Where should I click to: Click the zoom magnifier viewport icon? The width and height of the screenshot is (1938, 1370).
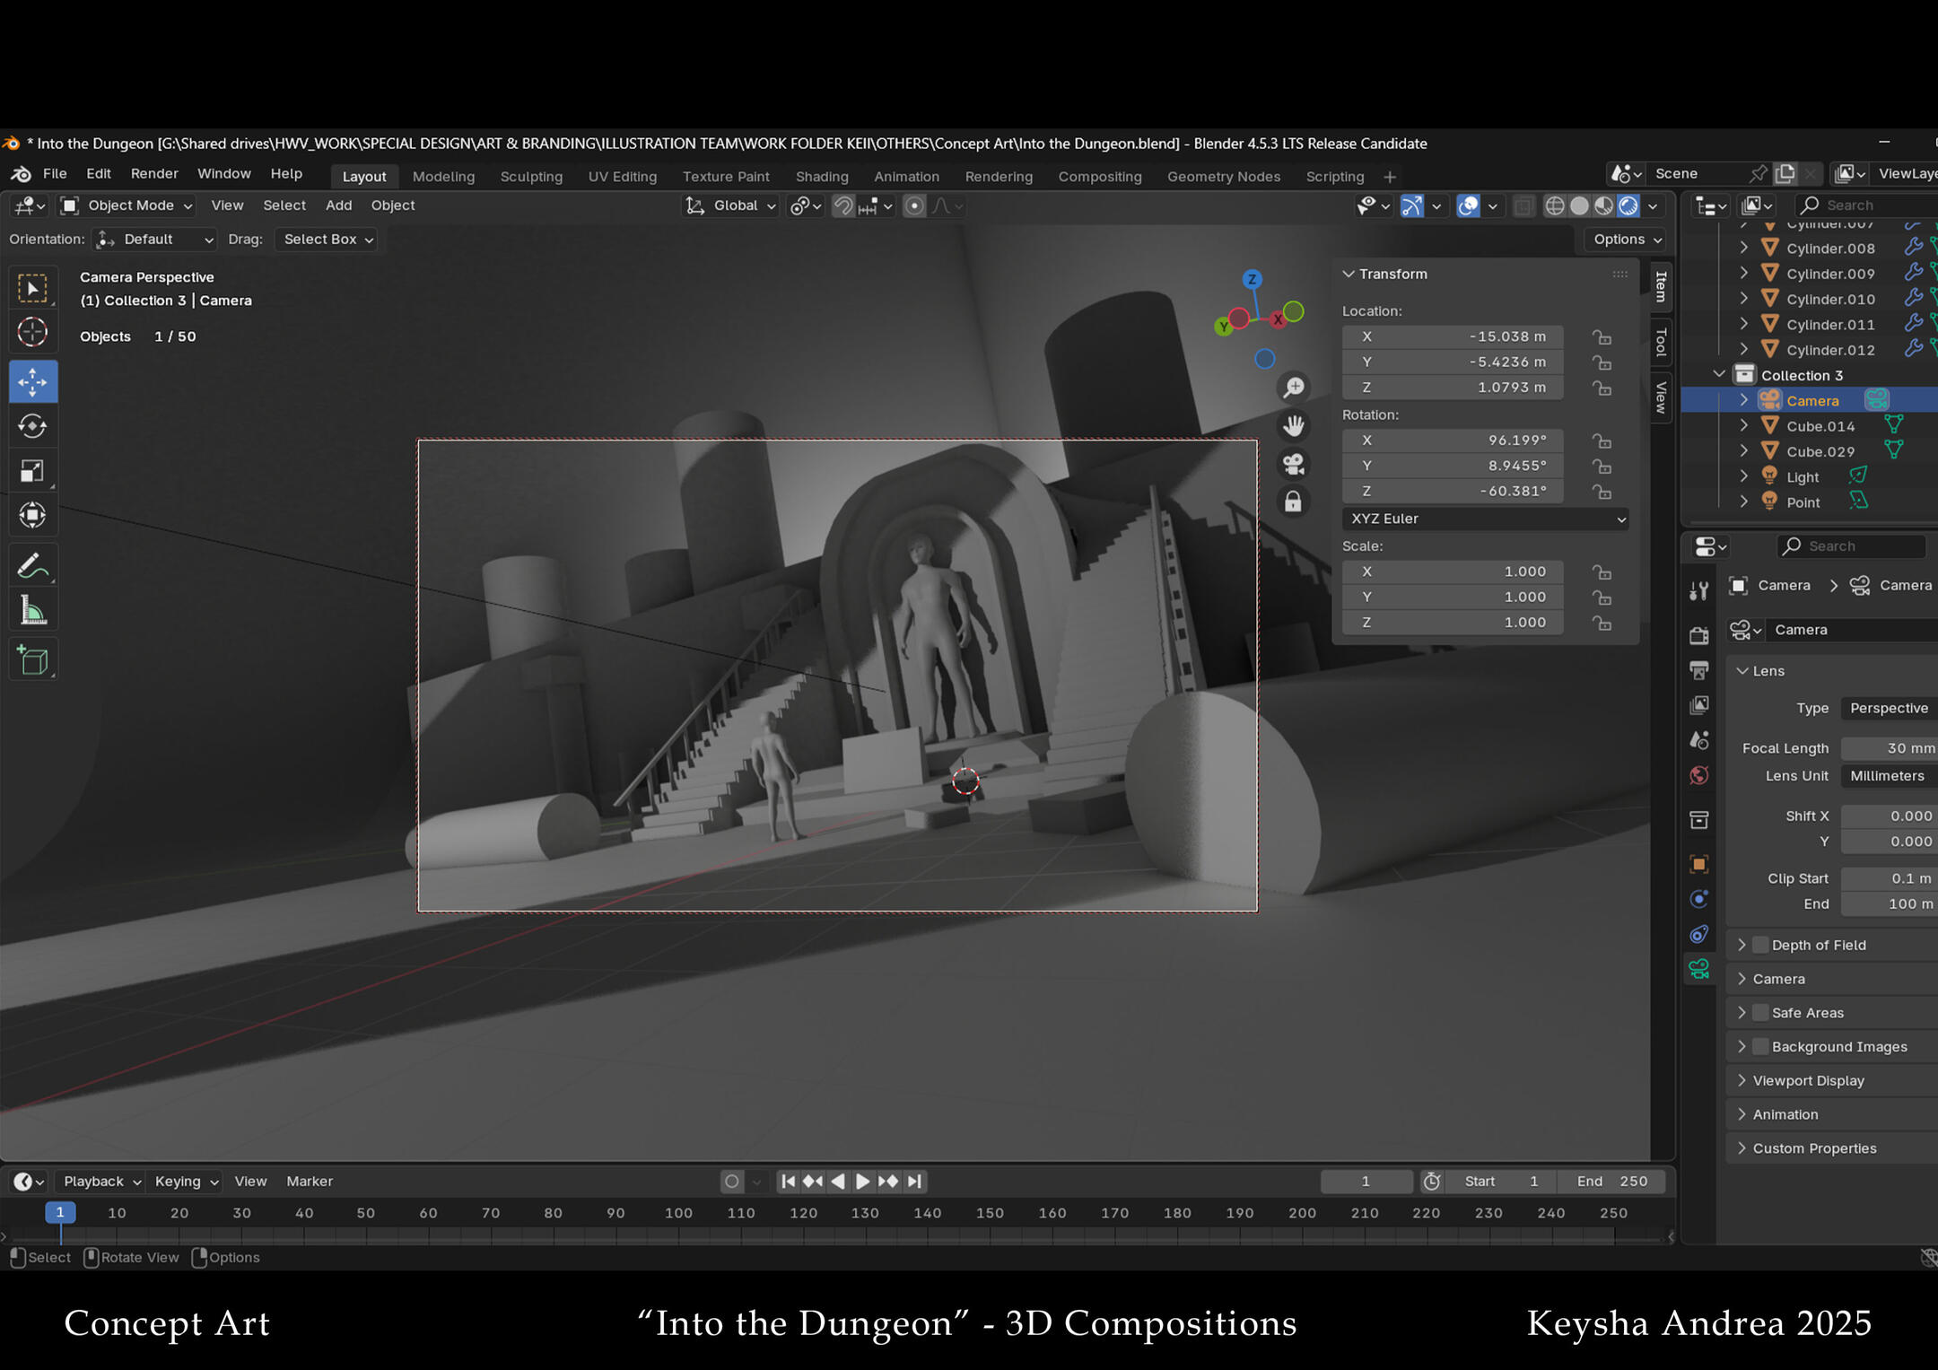(1293, 388)
